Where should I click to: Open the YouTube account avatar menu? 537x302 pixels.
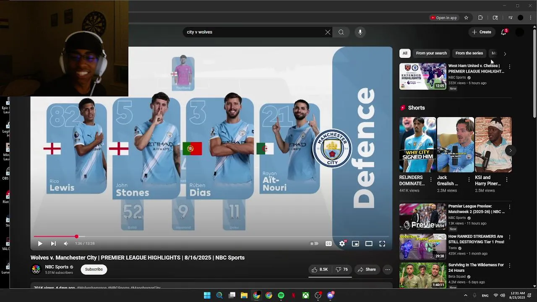520,32
